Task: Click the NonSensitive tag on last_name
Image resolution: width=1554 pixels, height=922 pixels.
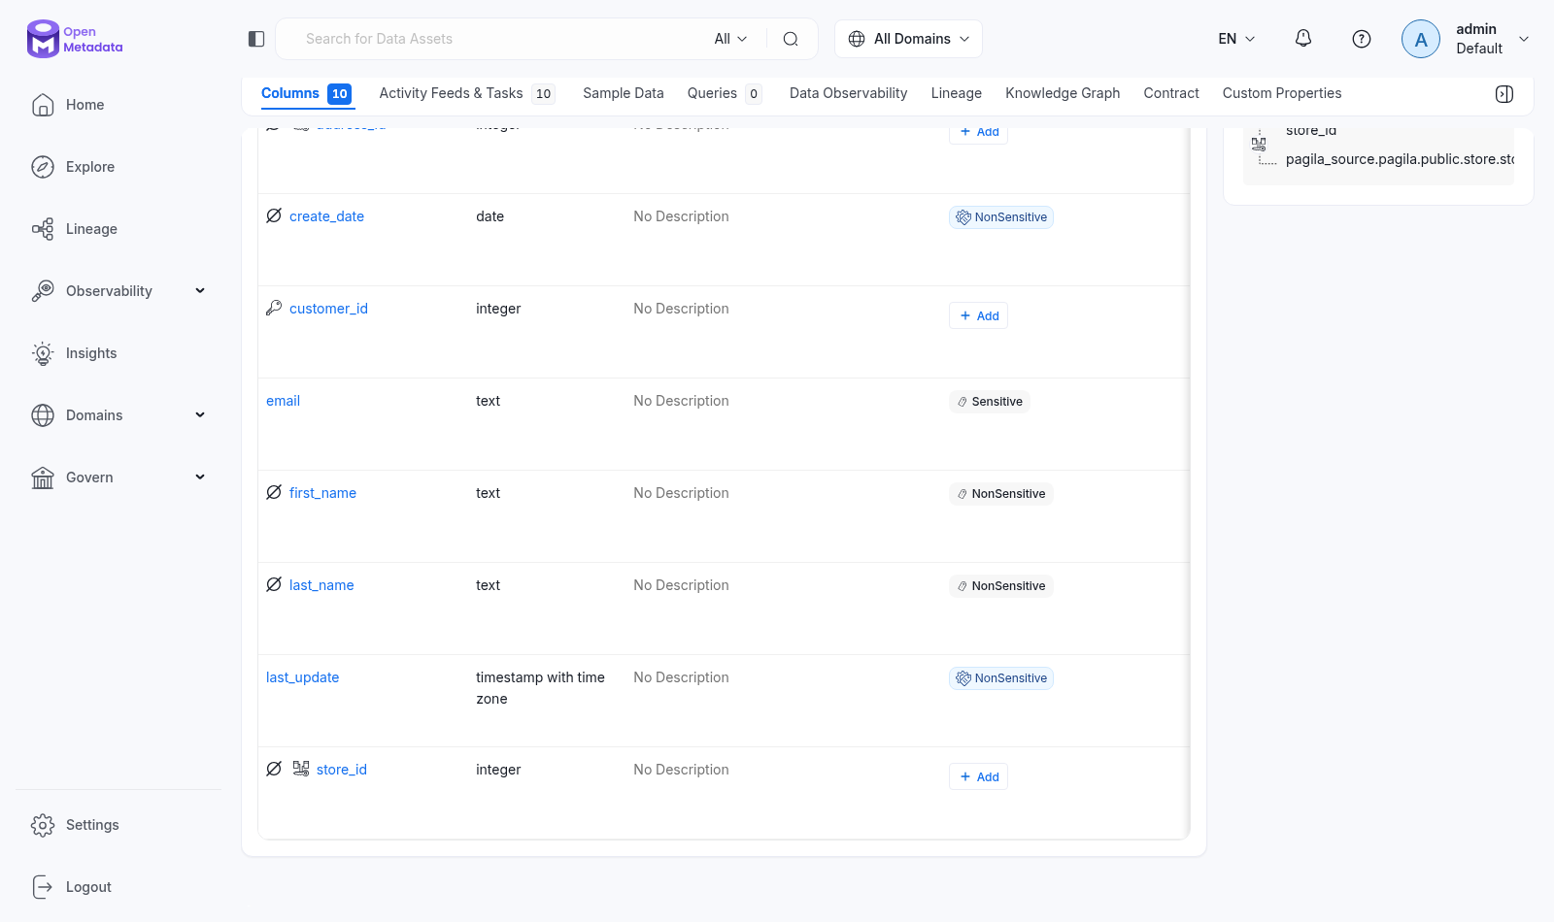Action: (x=1001, y=586)
